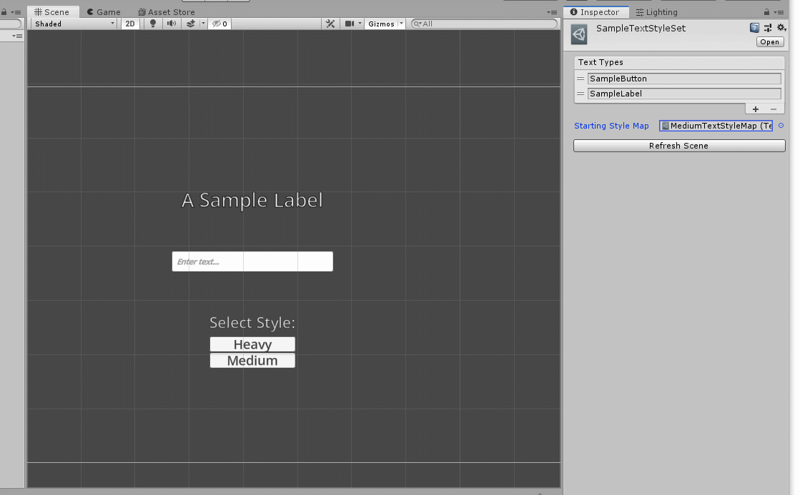Select the A Sample Label text in the scene
Image resolution: width=800 pixels, height=495 pixels.
point(252,200)
